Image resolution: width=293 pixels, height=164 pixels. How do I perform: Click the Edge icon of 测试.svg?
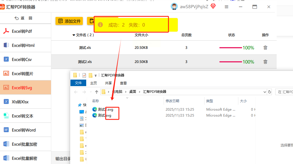pos(95,115)
